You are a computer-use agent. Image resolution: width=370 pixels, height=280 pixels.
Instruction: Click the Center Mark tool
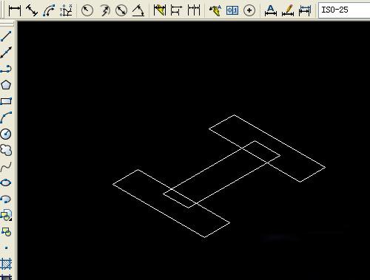pos(249,10)
